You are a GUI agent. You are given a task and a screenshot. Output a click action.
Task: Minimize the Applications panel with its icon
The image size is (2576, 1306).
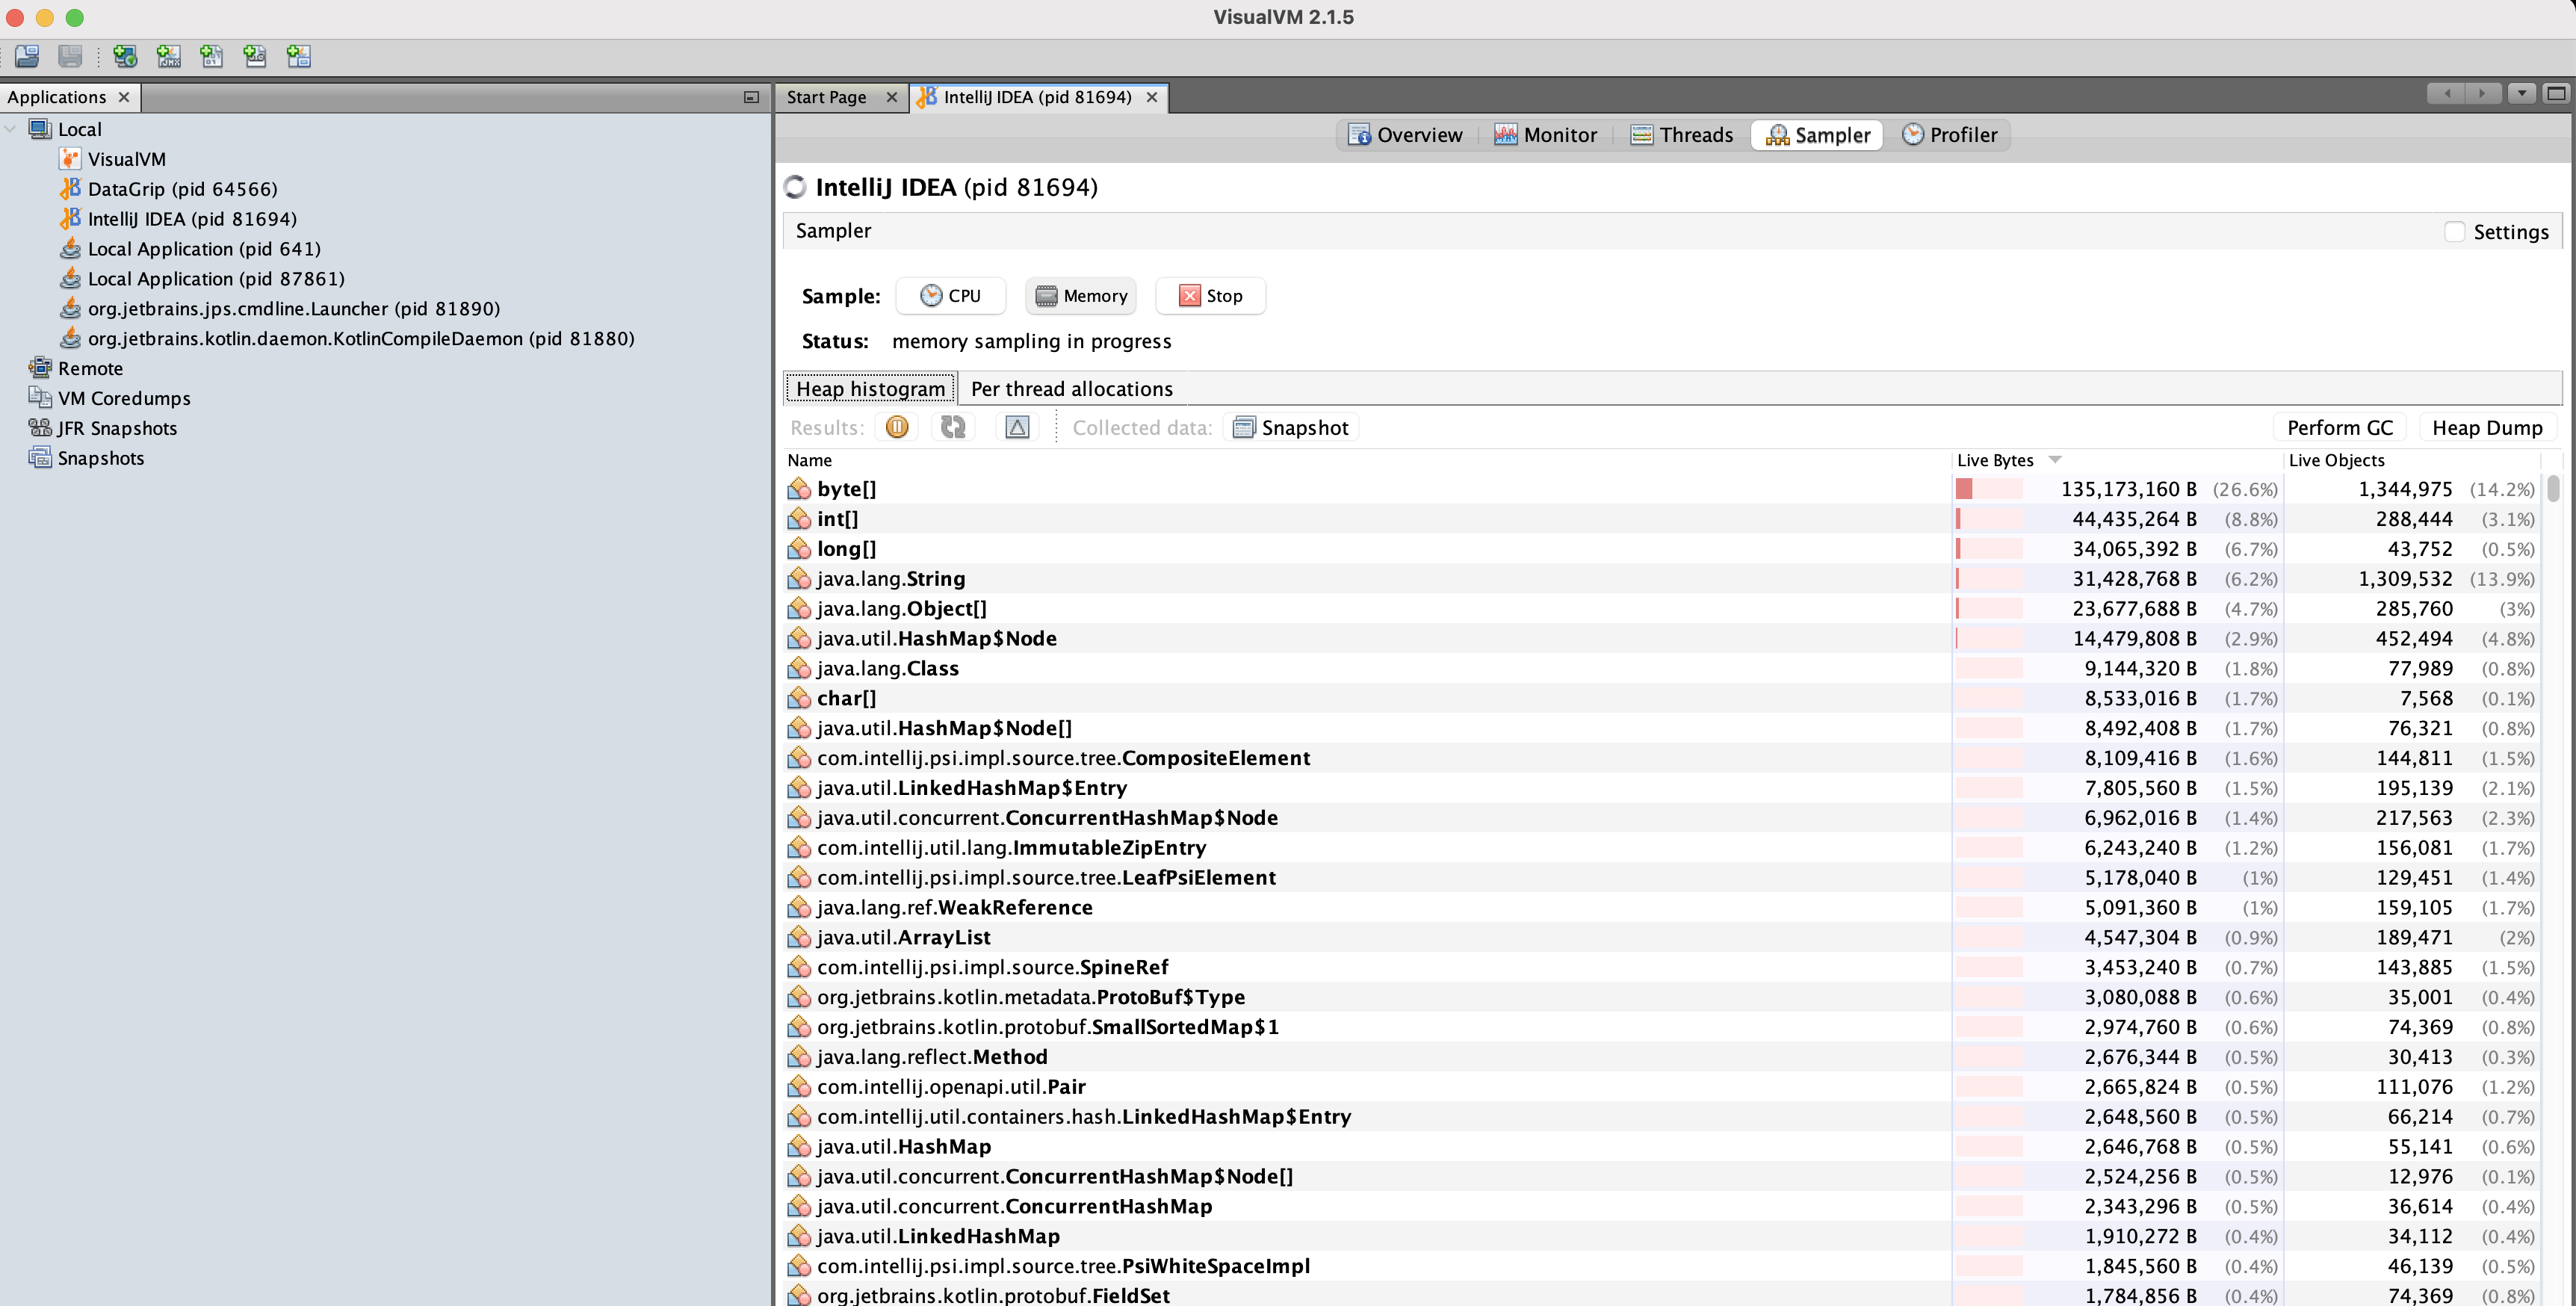(751, 97)
